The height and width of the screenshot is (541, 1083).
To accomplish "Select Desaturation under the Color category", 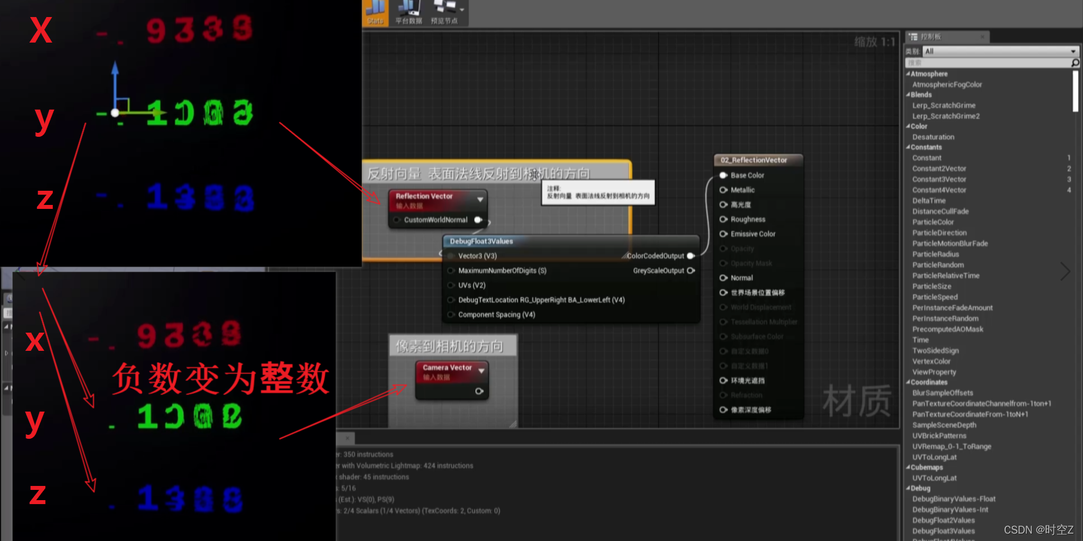I will tap(933, 137).
